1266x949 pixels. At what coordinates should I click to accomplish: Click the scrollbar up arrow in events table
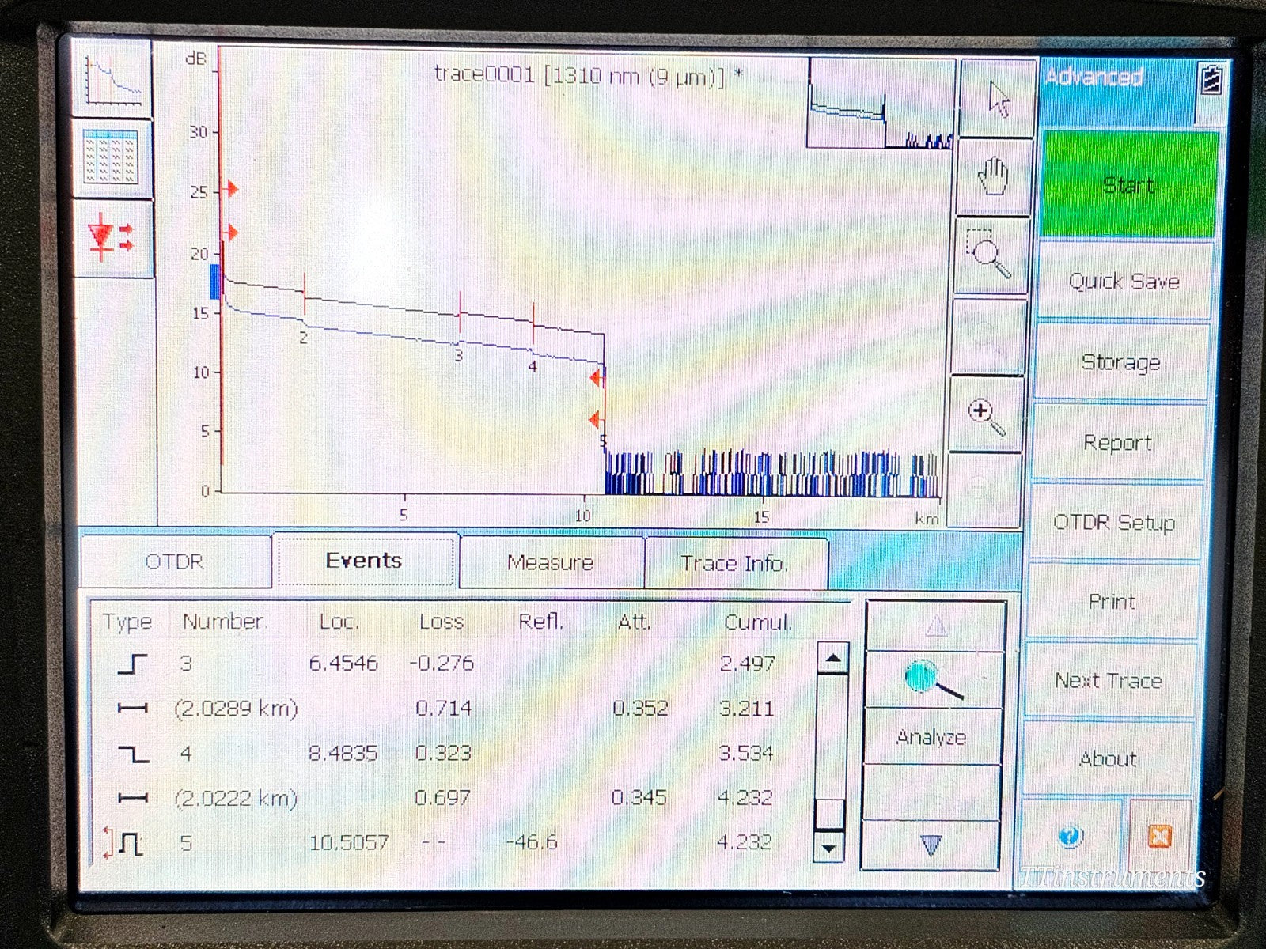click(832, 657)
